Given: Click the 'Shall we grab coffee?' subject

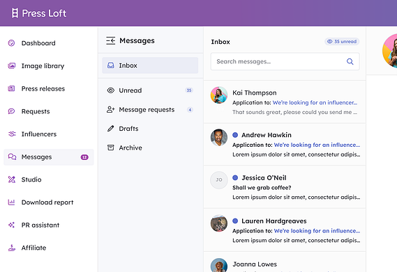Looking at the screenshot, I should (262, 188).
